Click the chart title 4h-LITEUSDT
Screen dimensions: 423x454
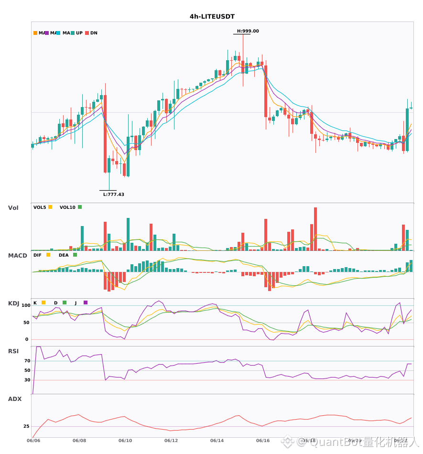pyautogui.click(x=212, y=17)
